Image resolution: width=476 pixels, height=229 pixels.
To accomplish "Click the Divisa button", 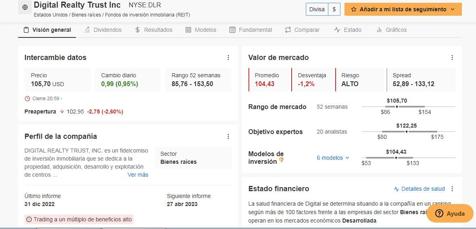I will click(x=317, y=9).
